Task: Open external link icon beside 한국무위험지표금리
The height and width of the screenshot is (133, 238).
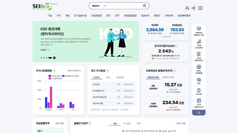Action: pyautogui.click(x=176, y=46)
